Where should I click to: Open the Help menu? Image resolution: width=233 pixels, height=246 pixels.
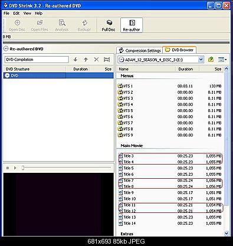tap(38, 14)
